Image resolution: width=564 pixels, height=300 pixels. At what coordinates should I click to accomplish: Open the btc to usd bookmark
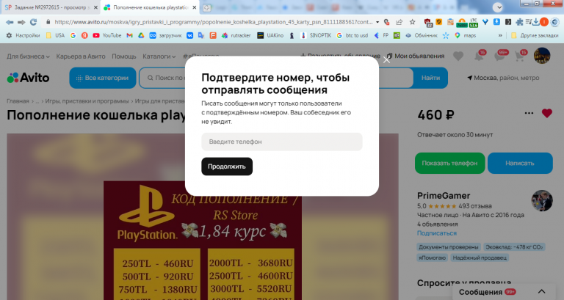click(352, 35)
